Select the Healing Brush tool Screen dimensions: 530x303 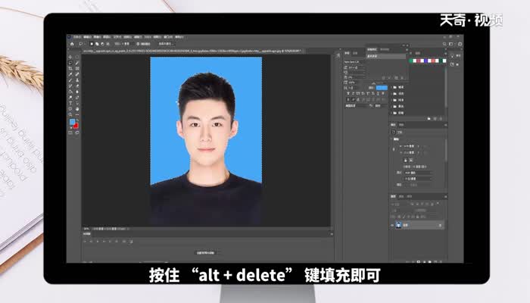point(77,74)
